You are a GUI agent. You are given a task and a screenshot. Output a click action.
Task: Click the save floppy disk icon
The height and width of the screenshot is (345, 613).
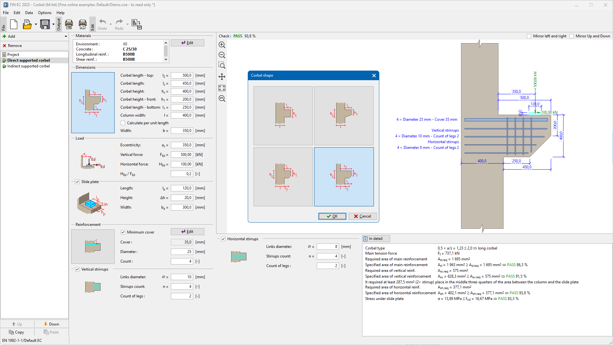(x=45, y=24)
